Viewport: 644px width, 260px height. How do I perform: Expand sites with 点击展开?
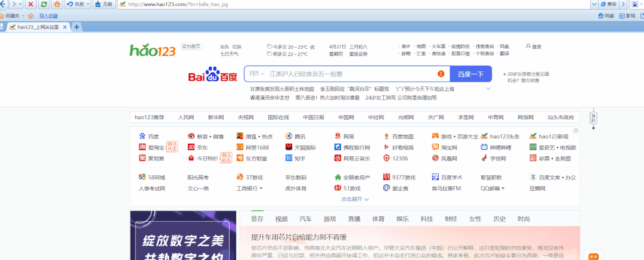[x=355, y=199]
